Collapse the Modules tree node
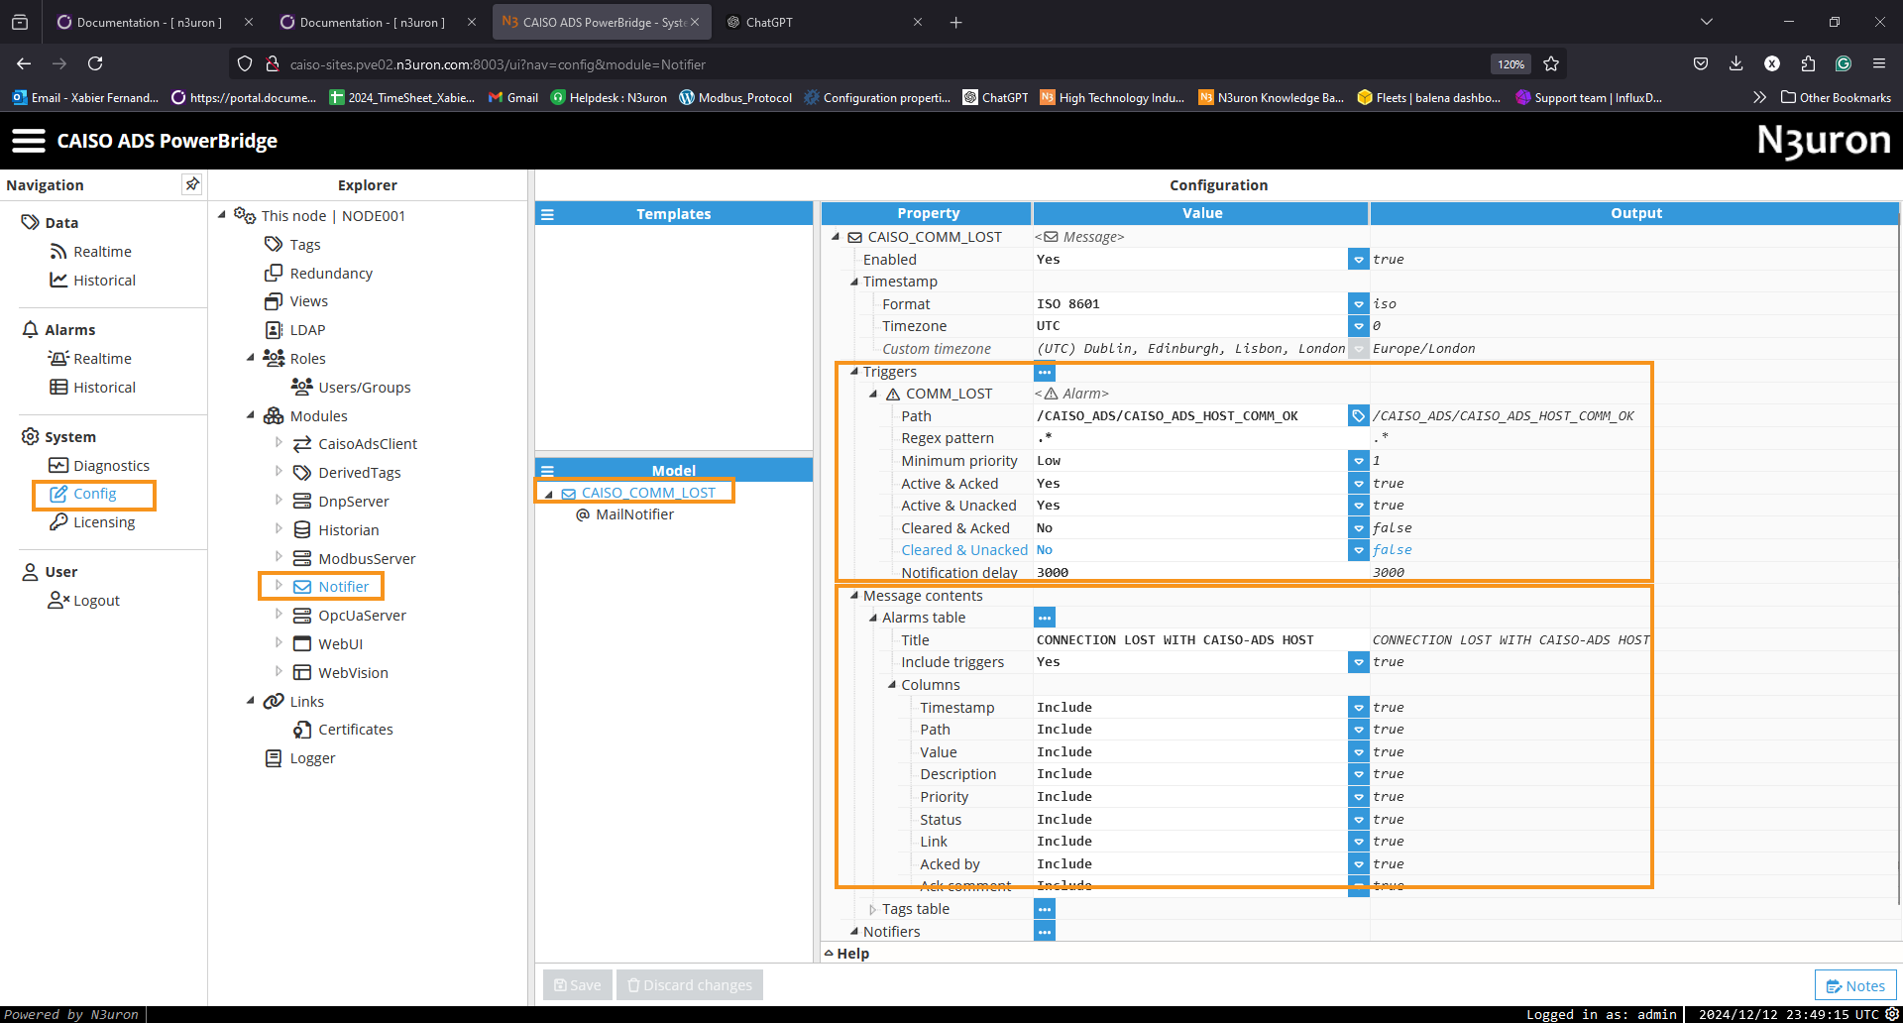The height and width of the screenshot is (1023, 1903). (251, 415)
